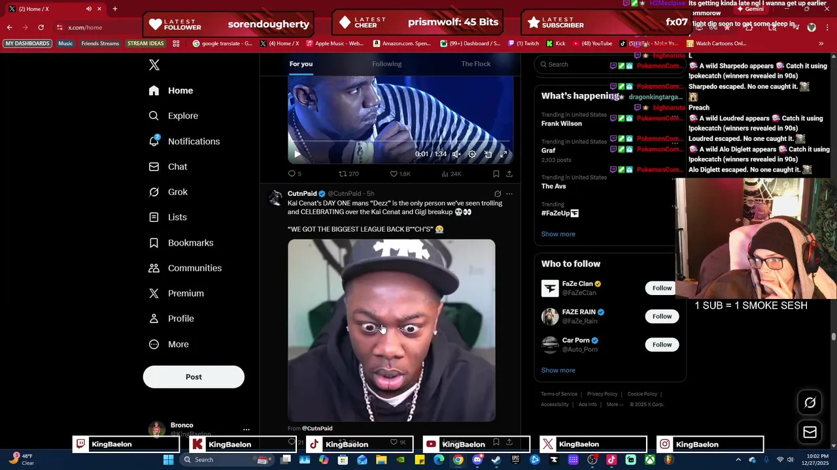Screen dimensions: 837x470
Task: Open Chat in the X sidebar
Action: pos(169,166)
